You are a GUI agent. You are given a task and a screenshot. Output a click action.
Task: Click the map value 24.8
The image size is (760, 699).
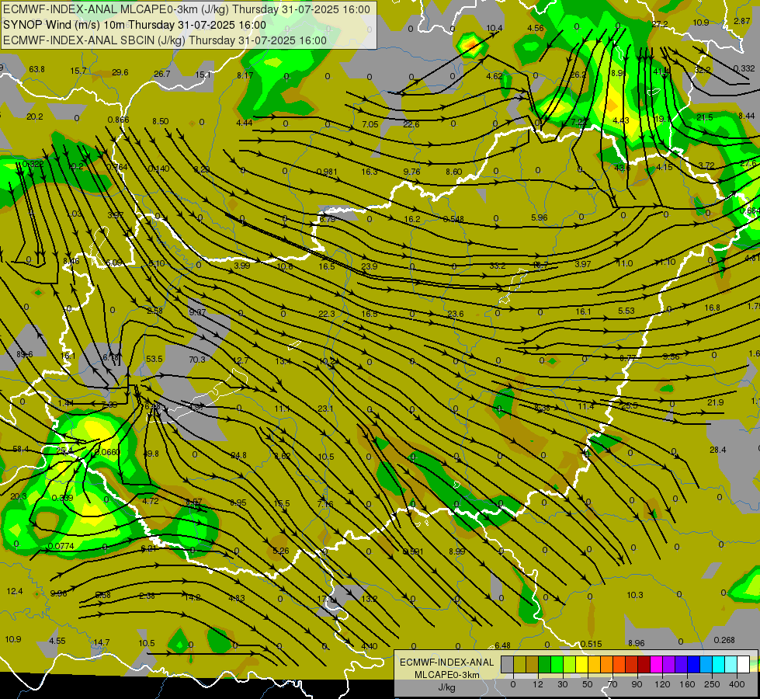pyautogui.click(x=238, y=455)
